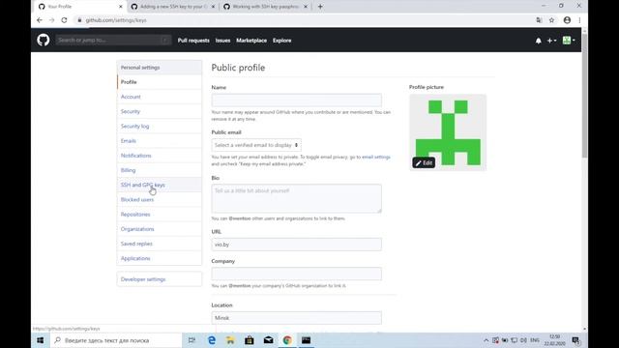619x348 pixels.
Task: Open Pull requests in header
Action: [193, 41]
